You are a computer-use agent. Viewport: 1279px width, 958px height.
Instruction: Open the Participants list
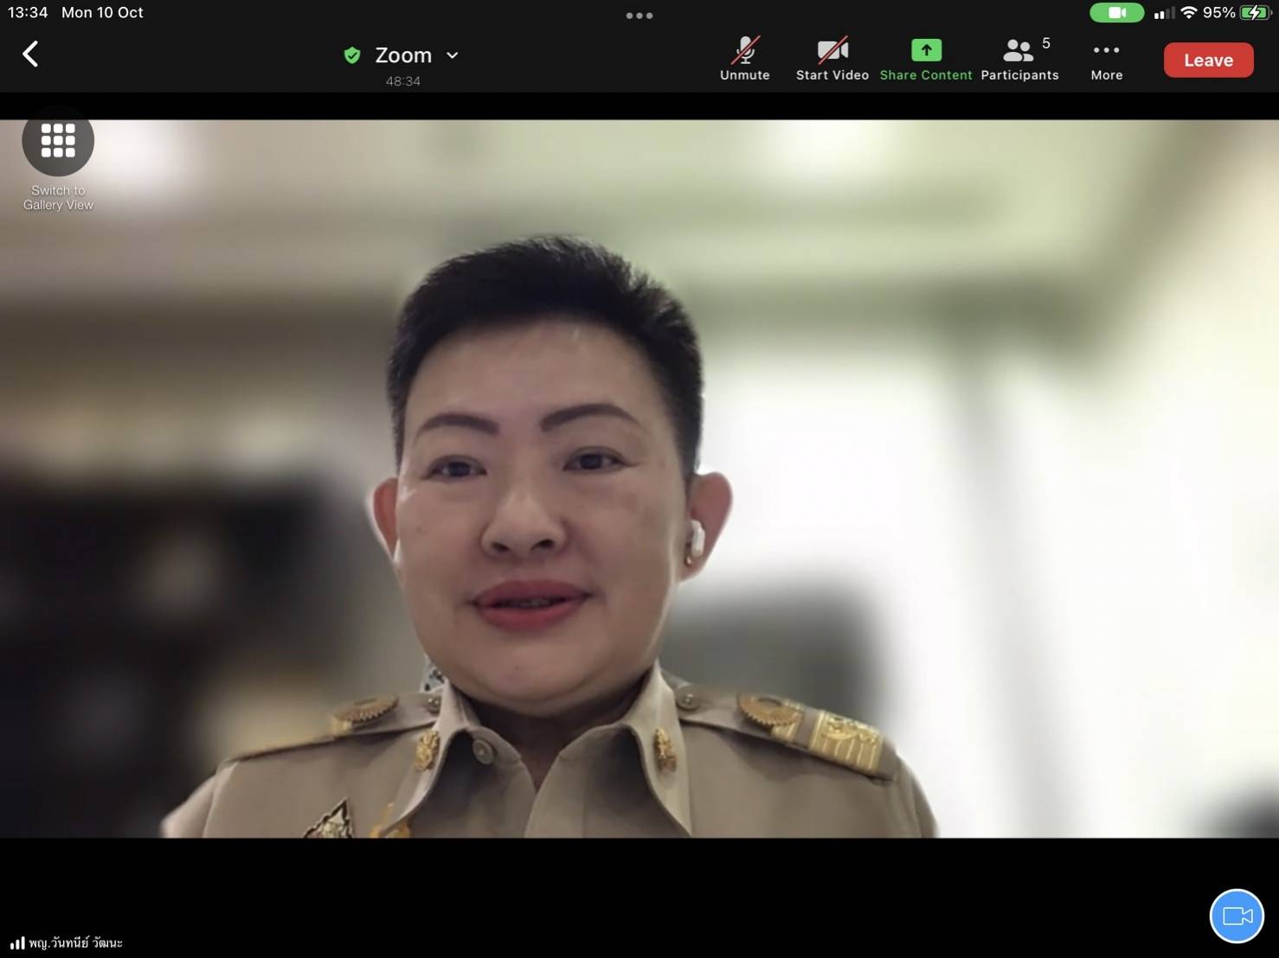pos(1019,59)
